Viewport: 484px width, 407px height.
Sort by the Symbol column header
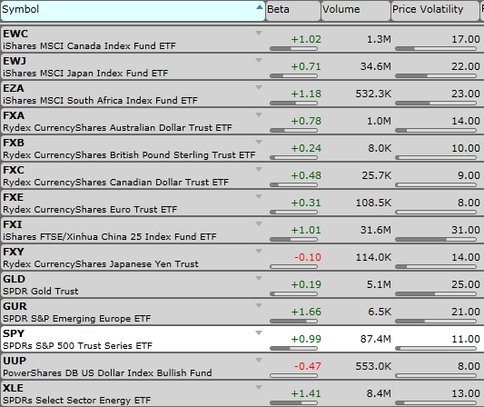(133, 11)
